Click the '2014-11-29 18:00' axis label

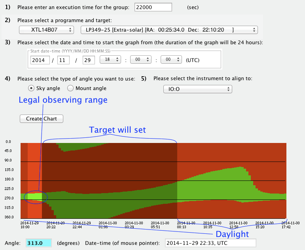pyautogui.click(x=29, y=225)
